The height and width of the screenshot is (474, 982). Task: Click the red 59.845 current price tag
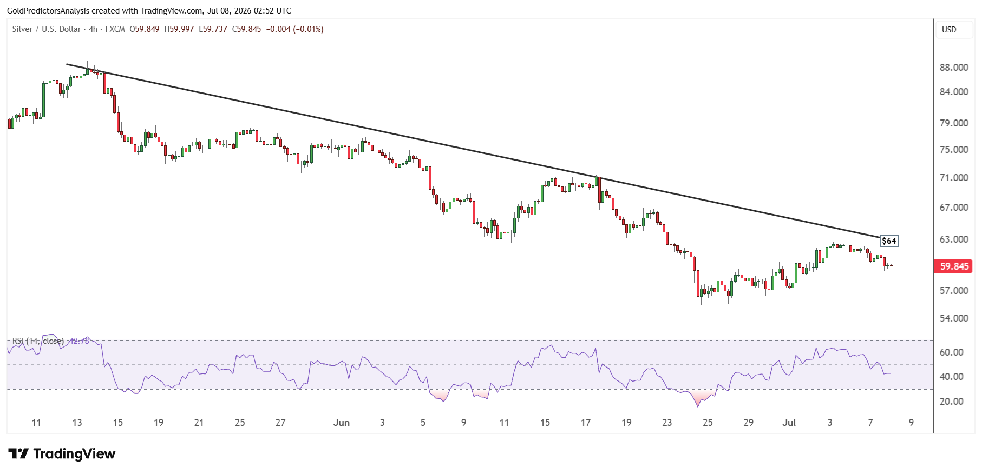click(x=954, y=266)
